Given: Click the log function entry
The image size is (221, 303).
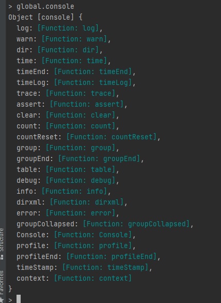Looking at the screenshot, I should pyautogui.click(x=59, y=28).
